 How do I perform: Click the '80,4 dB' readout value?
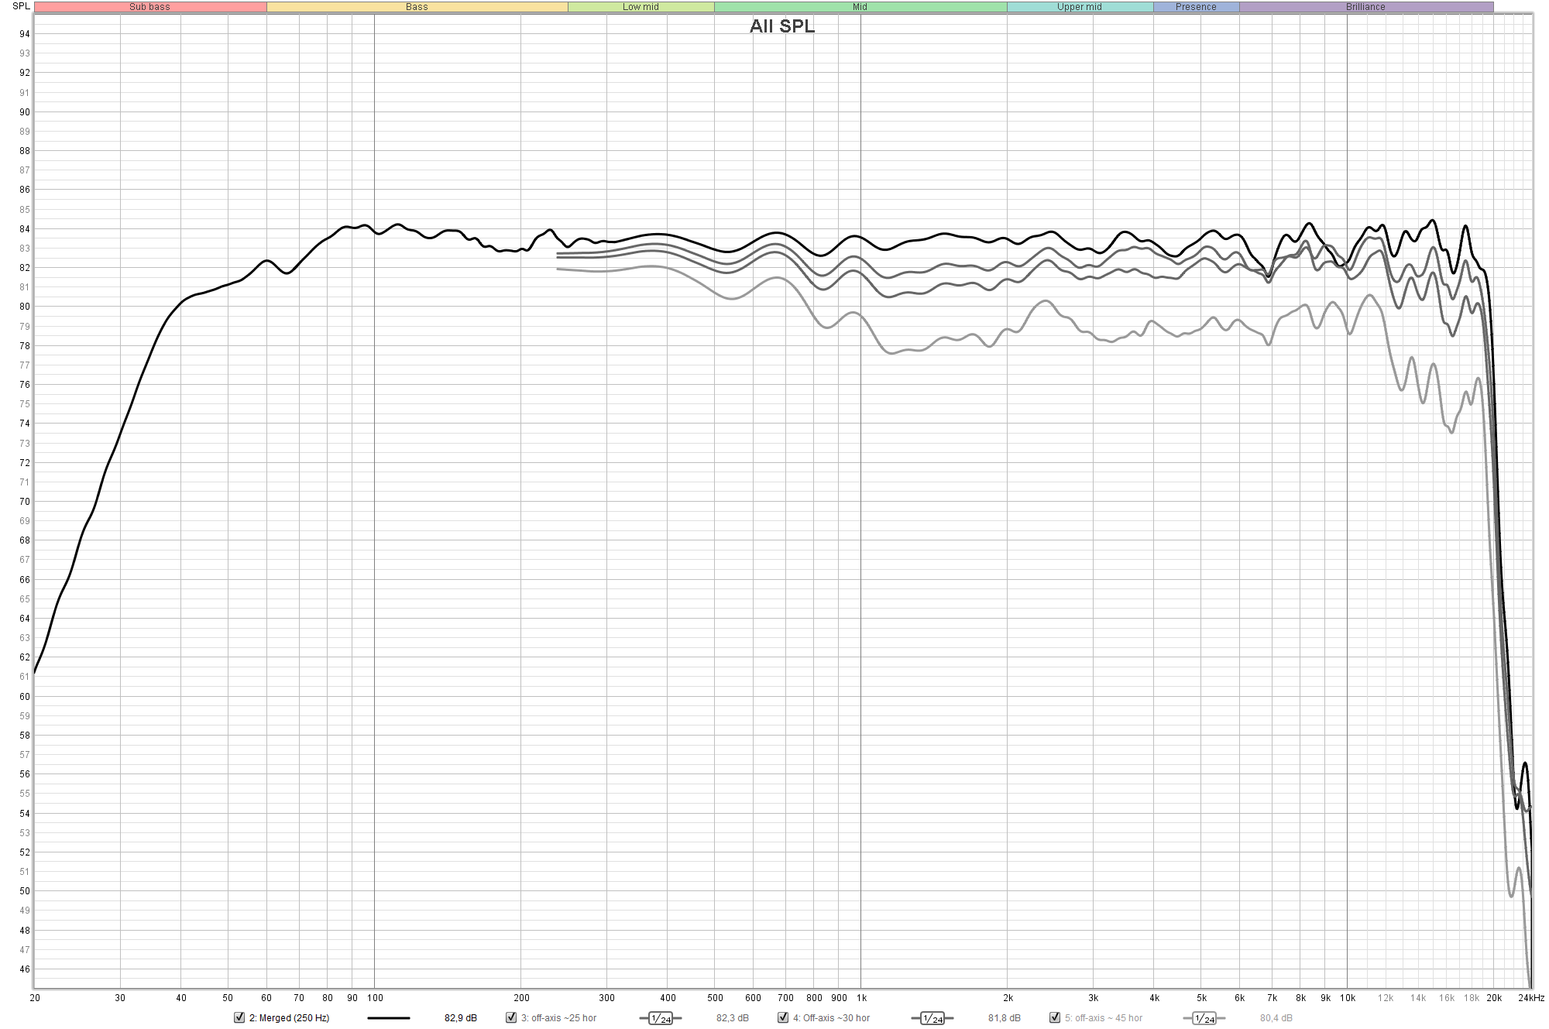(1276, 1018)
